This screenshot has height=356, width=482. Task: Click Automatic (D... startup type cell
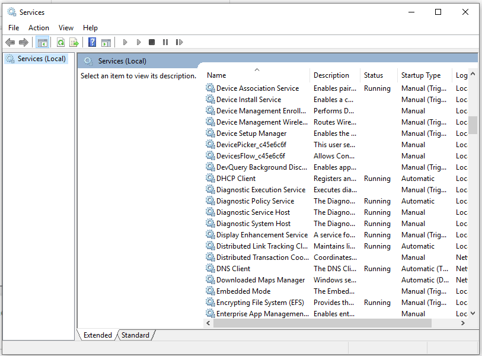click(x=425, y=280)
